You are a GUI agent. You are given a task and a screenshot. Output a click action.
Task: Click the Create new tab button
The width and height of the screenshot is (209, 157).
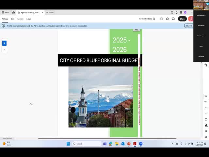click(x=50, y=12)
